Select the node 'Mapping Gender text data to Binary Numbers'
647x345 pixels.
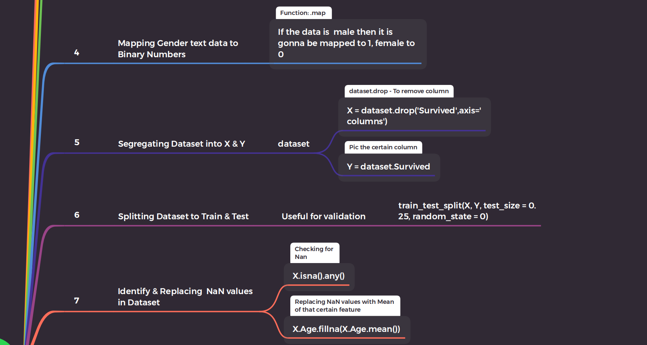point(178,49)
